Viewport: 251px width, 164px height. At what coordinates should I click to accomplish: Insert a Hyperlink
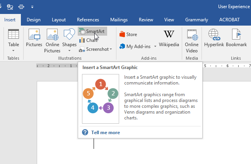214,38
